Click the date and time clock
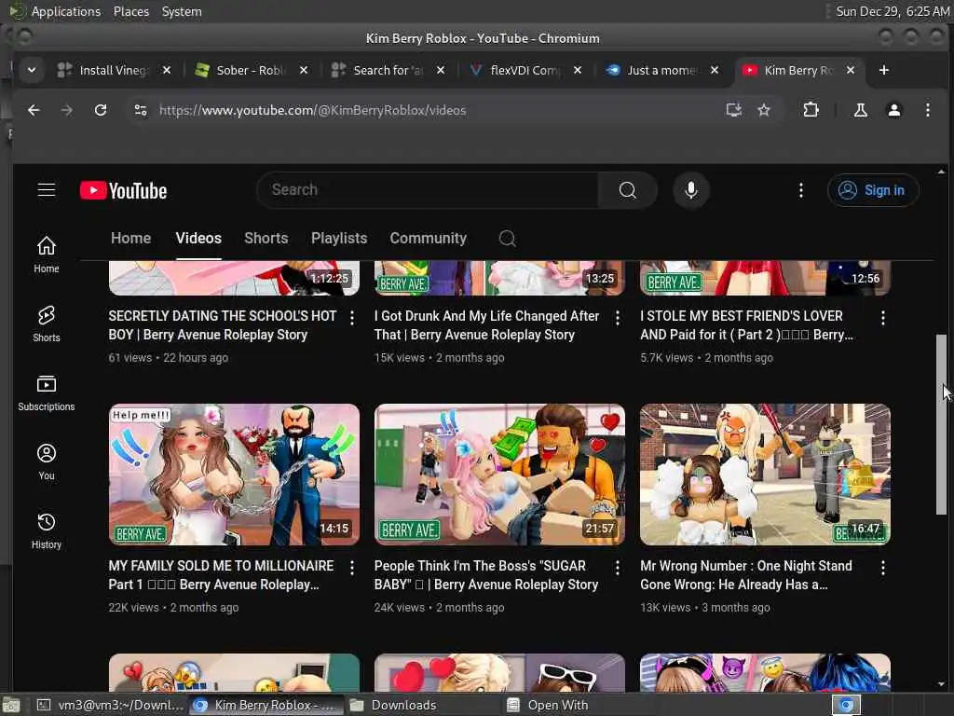Image resolution: width=954 pixels, height=716 pixels. (x=892, y=11)
